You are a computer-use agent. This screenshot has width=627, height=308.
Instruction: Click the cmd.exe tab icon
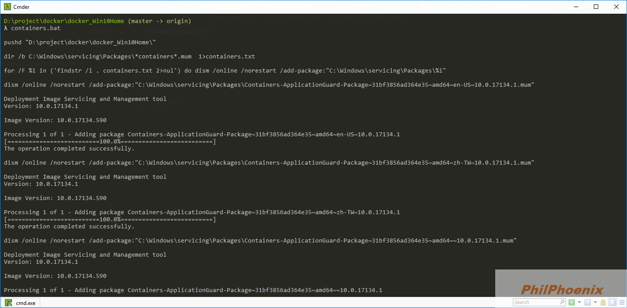[9, 303]
